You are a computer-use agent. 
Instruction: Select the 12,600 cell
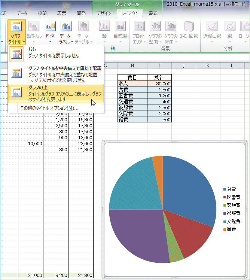pyautogui.click(x=81, y=137)
